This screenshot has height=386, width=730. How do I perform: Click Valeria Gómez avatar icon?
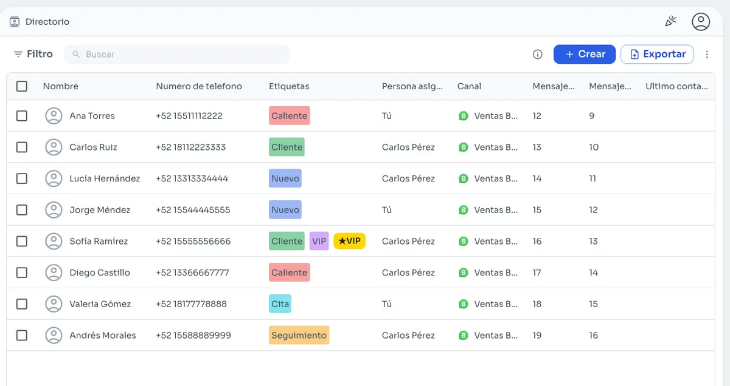[x=54, y=304]
